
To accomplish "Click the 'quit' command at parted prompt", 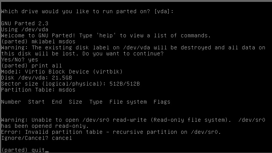I will pos(38,150).
